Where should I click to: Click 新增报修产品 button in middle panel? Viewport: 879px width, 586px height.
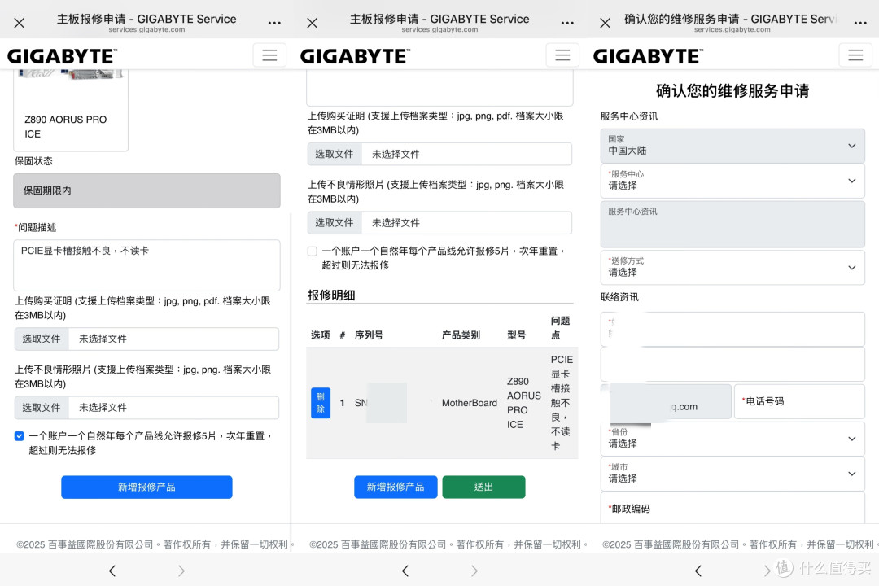click(x=396, y=487)
